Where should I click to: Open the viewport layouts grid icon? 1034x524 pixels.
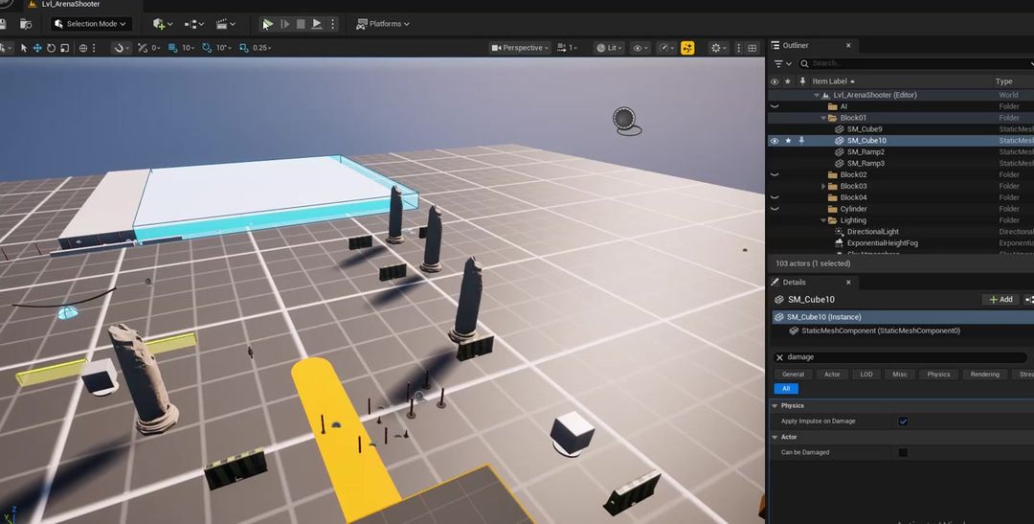[x=752, y=48]
